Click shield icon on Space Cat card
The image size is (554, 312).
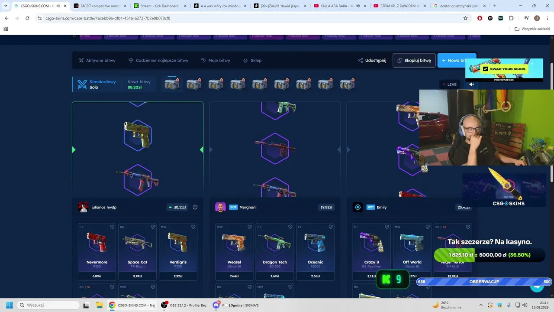(x=153, y=227)
